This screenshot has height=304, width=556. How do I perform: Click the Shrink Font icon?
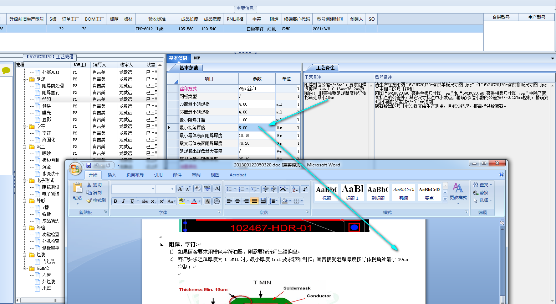pyautogui.click(x=188, y=189)
